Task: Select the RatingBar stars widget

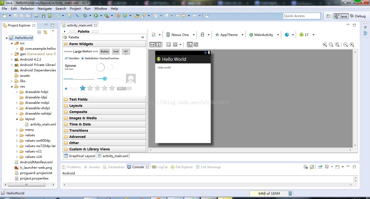Action: click(x=97, y=88)
